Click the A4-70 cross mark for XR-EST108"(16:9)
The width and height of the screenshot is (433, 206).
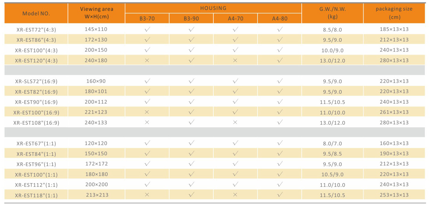235,123
